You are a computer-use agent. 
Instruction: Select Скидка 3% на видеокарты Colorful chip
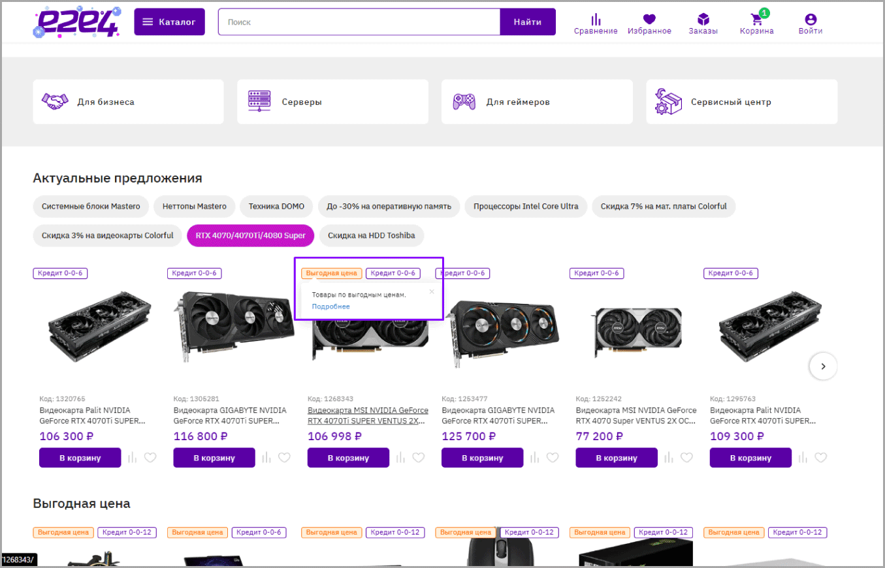tap(108, 235)
